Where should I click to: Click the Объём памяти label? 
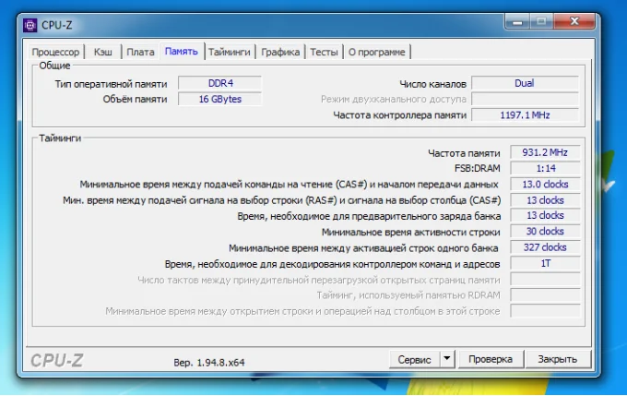(x=135, y=100)
